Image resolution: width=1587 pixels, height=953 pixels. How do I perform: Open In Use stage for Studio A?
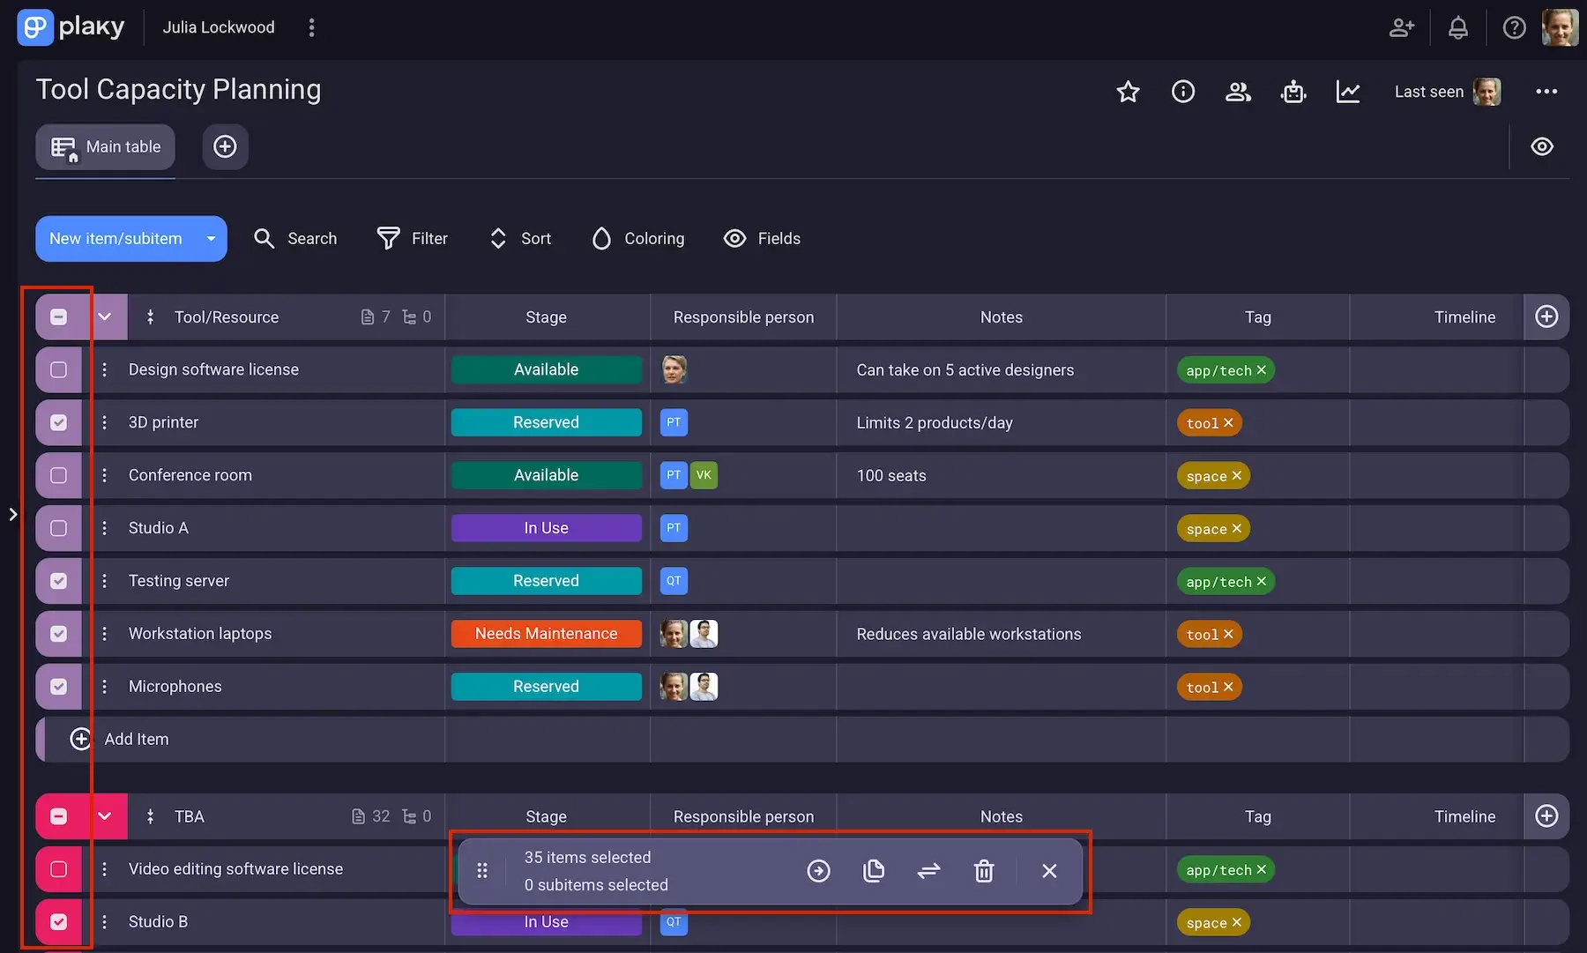pyautogui.click(x=547, y=528)
